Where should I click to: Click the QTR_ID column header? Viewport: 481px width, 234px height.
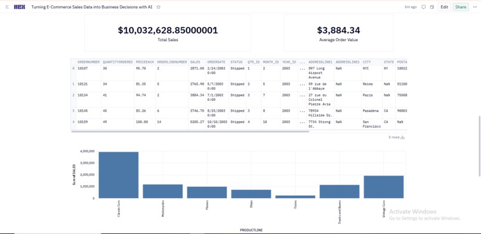coord(254,62)
